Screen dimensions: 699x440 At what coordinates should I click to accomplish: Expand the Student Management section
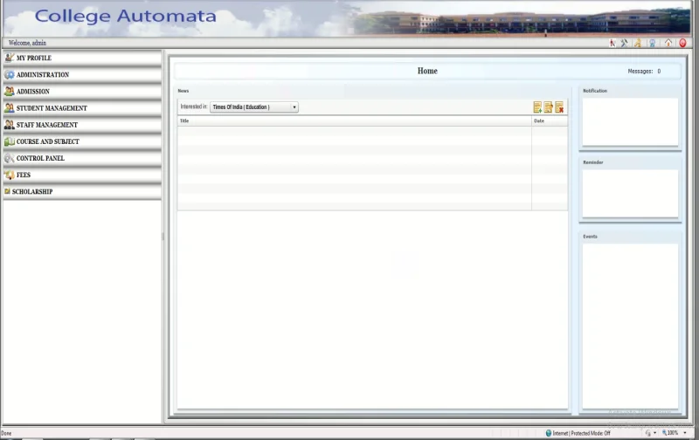(51, 108)
